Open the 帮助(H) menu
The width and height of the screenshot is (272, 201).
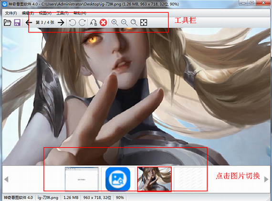[x=80, y=13]
